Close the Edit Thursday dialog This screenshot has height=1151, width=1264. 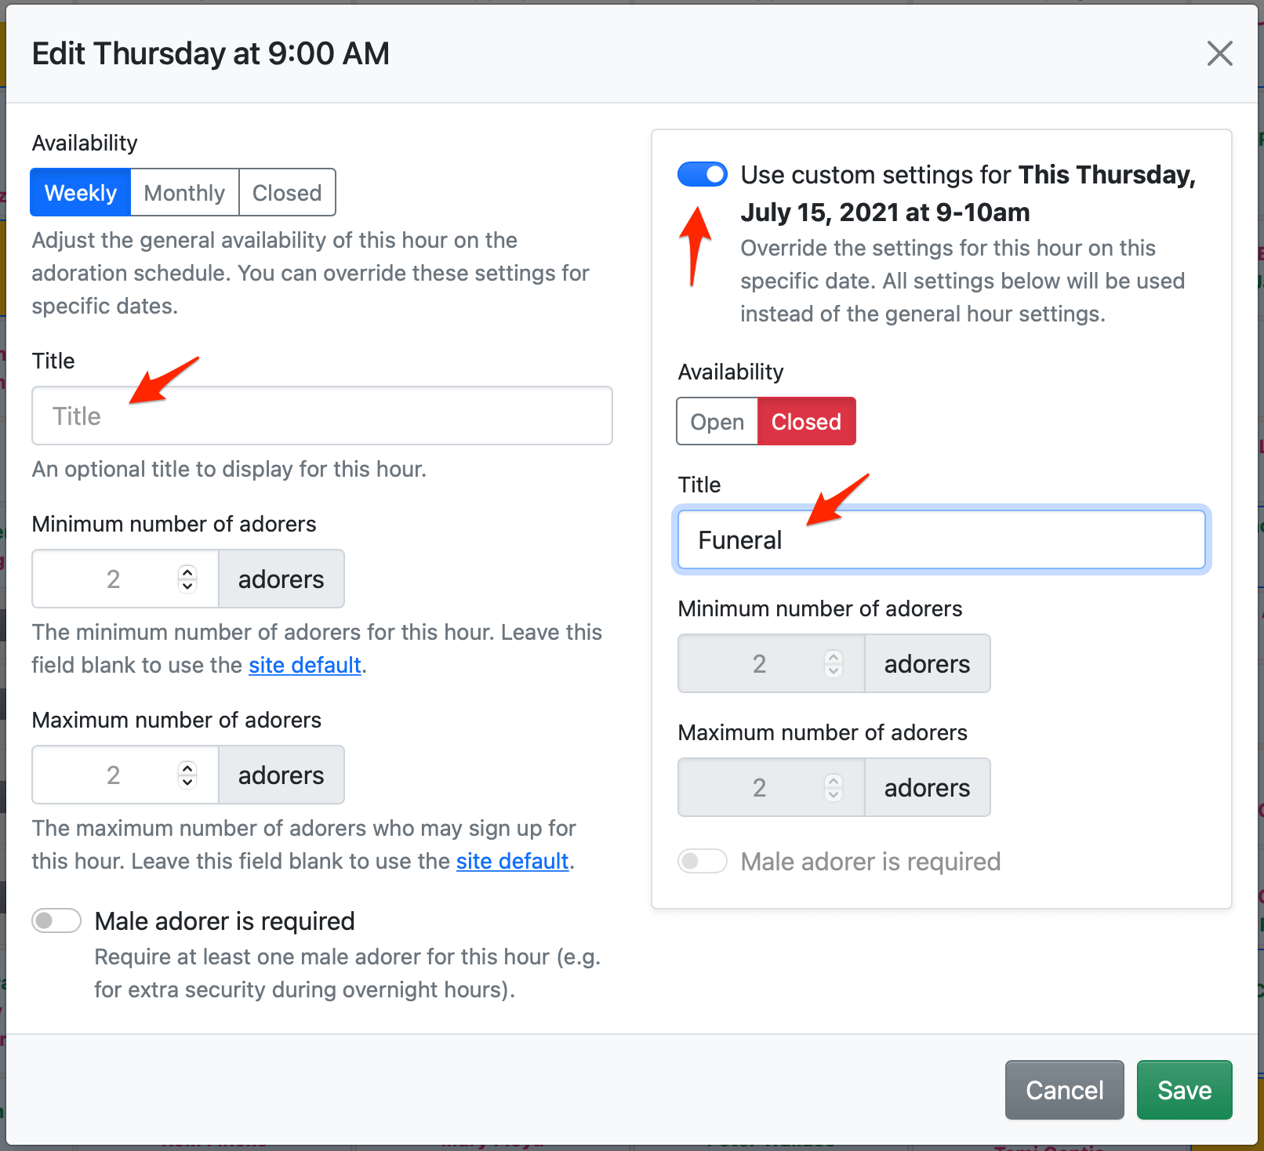click(x=1219, y=54)
